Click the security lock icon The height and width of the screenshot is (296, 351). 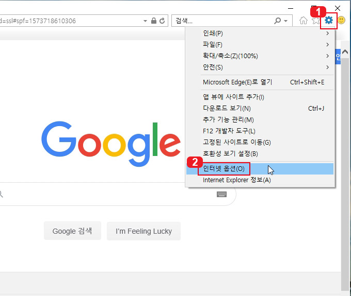[154, 21]
